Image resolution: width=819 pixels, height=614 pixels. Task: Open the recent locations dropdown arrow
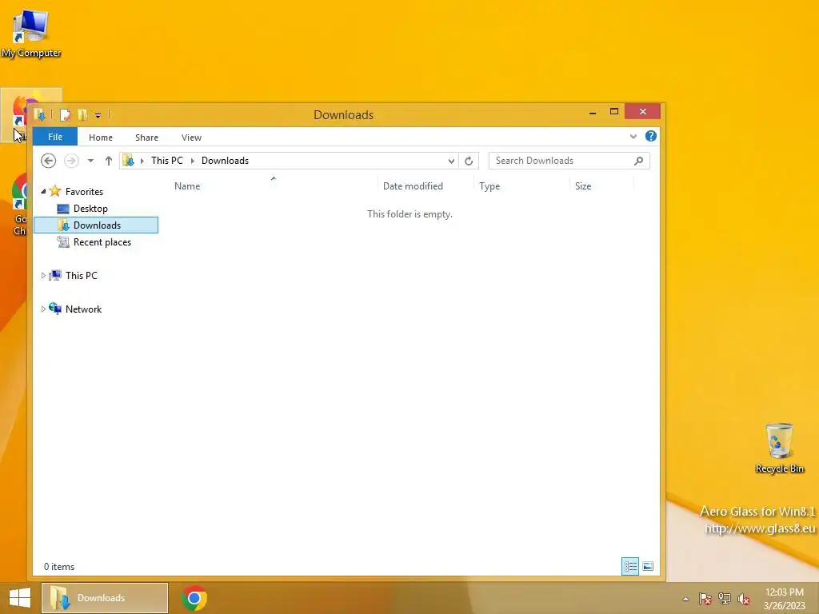coord(90,161)
